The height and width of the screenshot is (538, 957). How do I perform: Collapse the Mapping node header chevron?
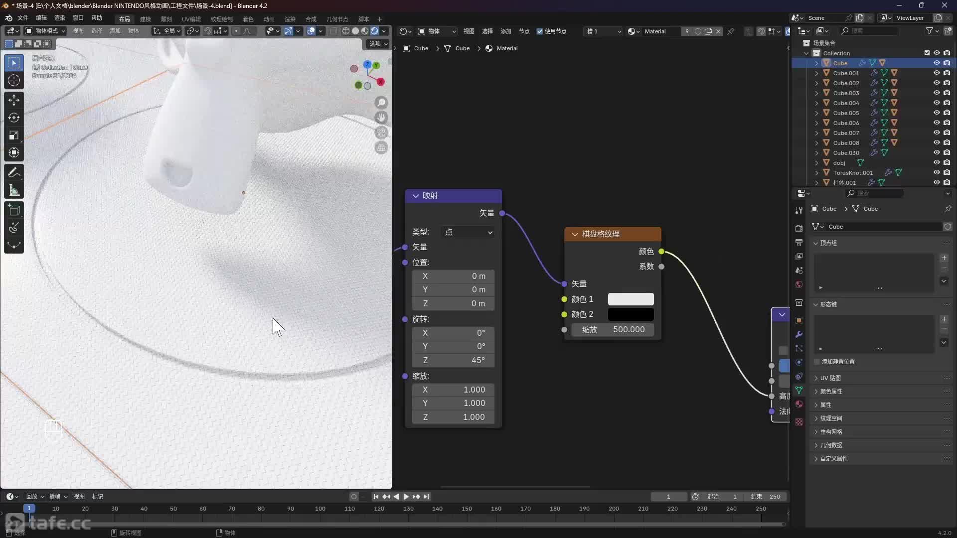(415, 196)
